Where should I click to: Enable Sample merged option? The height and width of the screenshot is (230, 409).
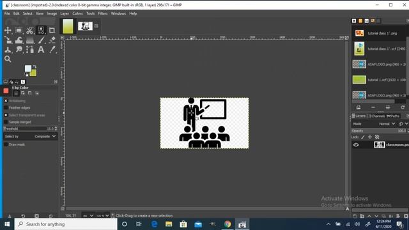pyautogui.click(x=6, y=122)
